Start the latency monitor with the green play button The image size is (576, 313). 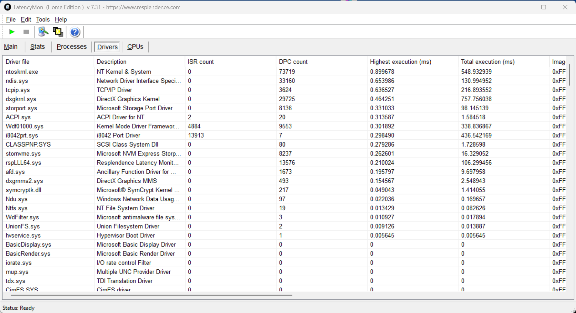click(12, 32)
